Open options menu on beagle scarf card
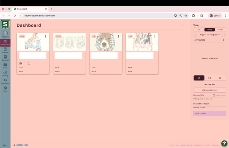The height and width of the screenshot is (148, 229). click(x=118, y=36)
